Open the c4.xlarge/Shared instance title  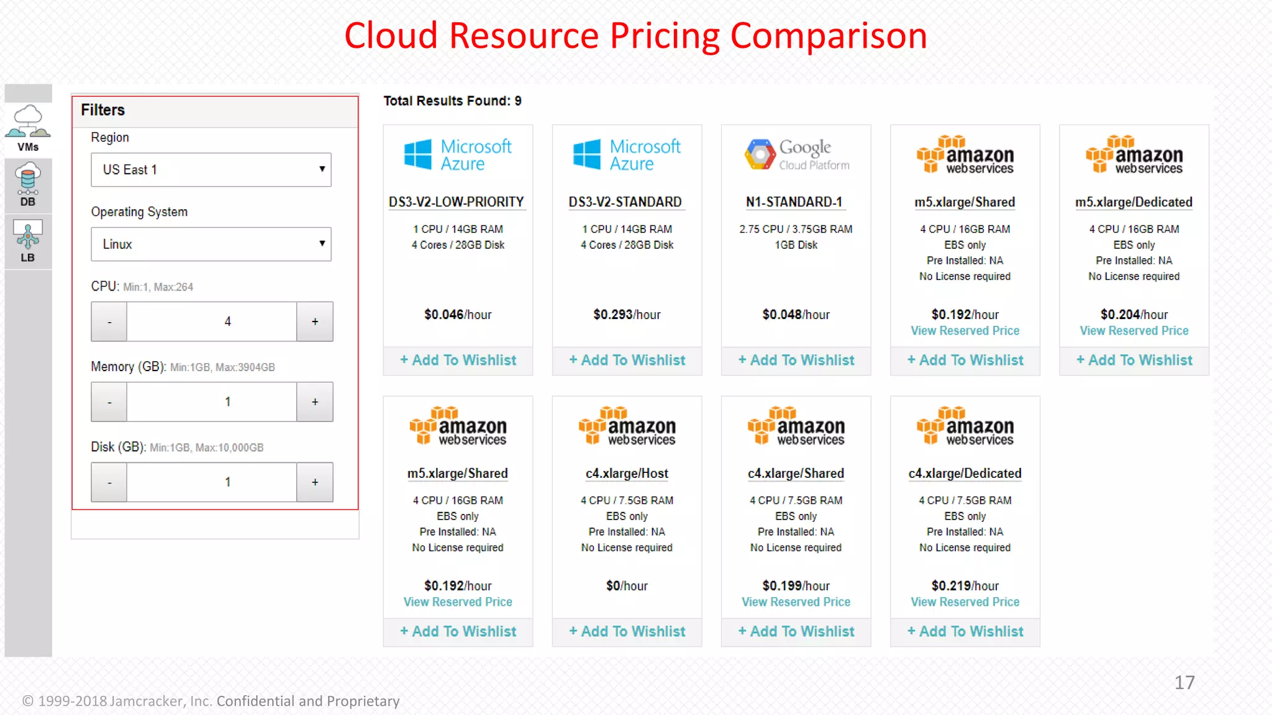[796, 474]
